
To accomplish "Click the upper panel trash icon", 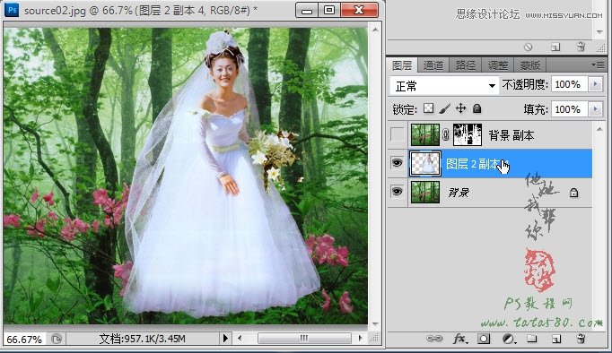I will 581,47.
